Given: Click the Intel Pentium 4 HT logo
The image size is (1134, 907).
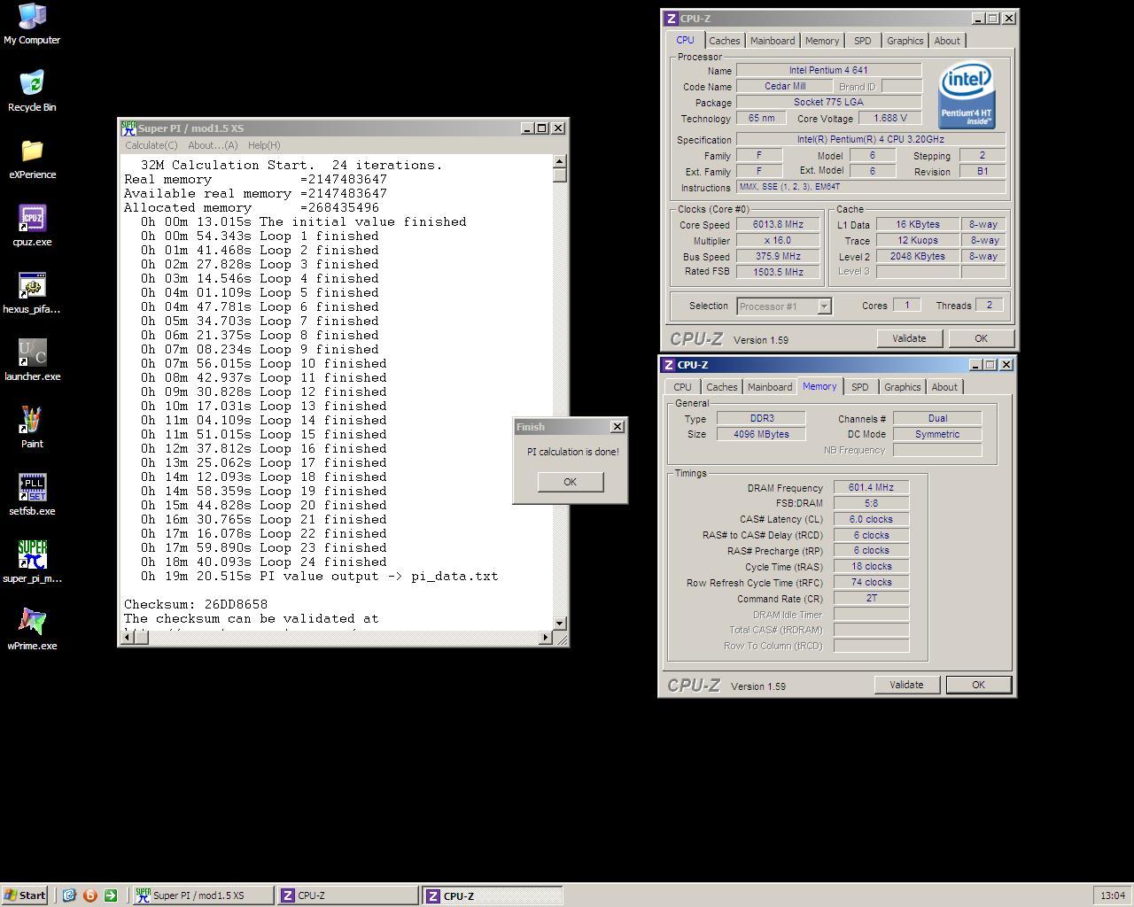Looking at the screenshot, I should [x=967, y=95].
